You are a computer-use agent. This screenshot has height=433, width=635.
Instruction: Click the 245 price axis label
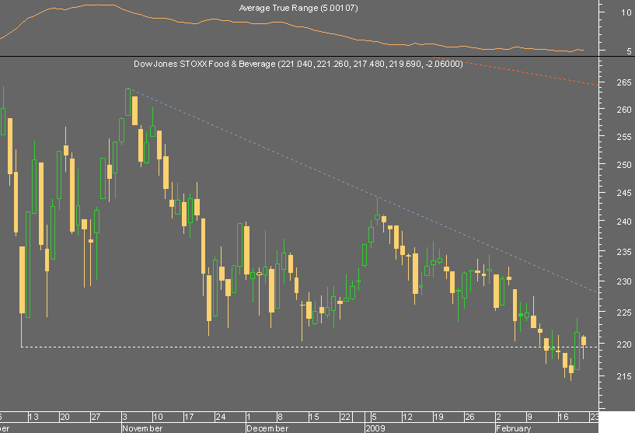624,193
